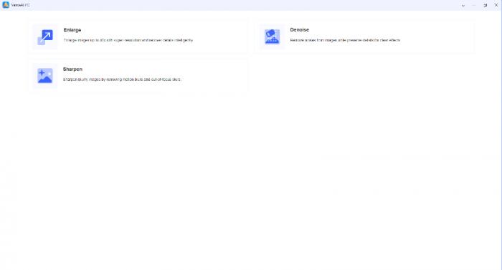This screenshot has height=270, width=502.
Task: Open the title bar chevron dropdown menu
Action: tap(463, 6)
